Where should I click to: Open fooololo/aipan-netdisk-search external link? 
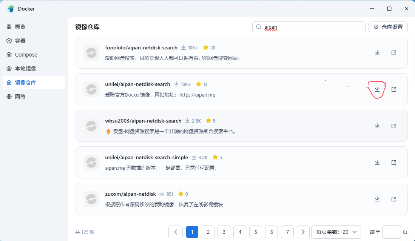point(393,53)
